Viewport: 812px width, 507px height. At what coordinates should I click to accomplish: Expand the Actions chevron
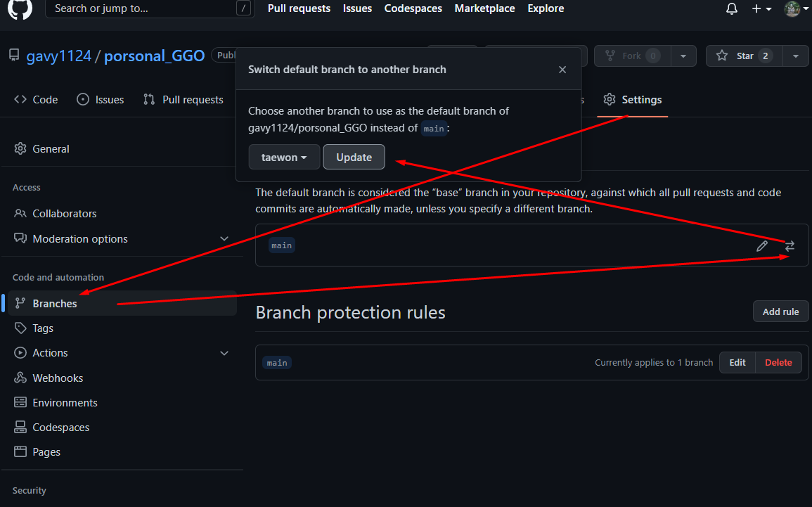[x=224, y=353]
